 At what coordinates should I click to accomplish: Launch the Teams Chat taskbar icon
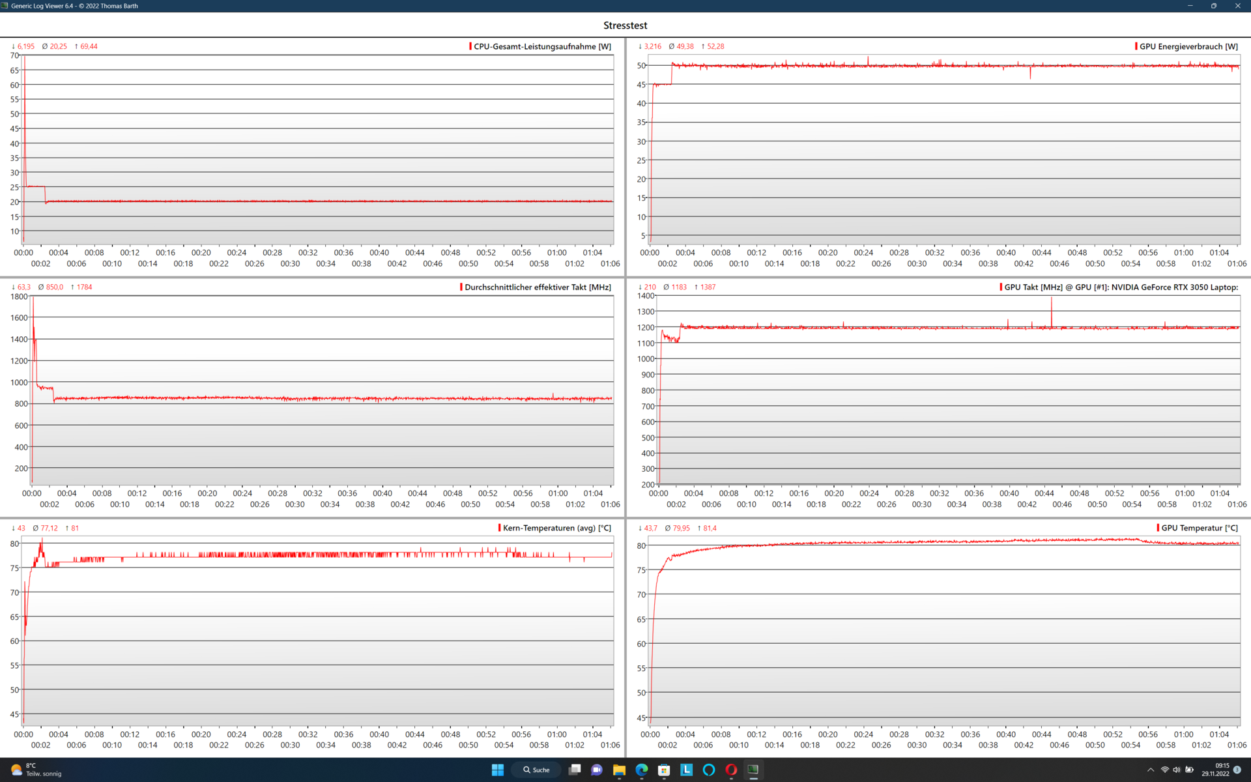click(596, 770)
